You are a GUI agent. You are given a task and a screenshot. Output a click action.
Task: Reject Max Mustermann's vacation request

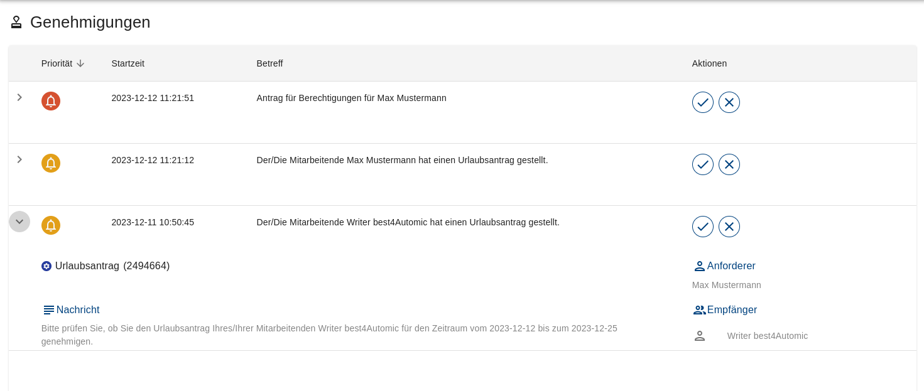[x=729, y=164]
